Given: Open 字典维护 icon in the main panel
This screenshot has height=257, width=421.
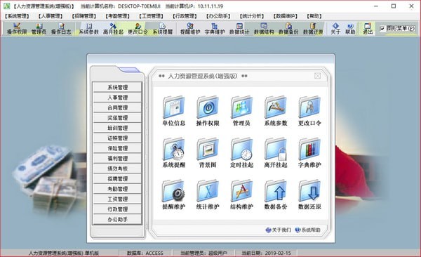Looking at the screenshot, I should coord(309,152).
